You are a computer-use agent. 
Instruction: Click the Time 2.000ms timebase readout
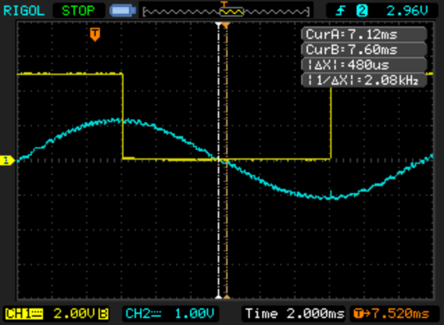[x=294, y=314]
